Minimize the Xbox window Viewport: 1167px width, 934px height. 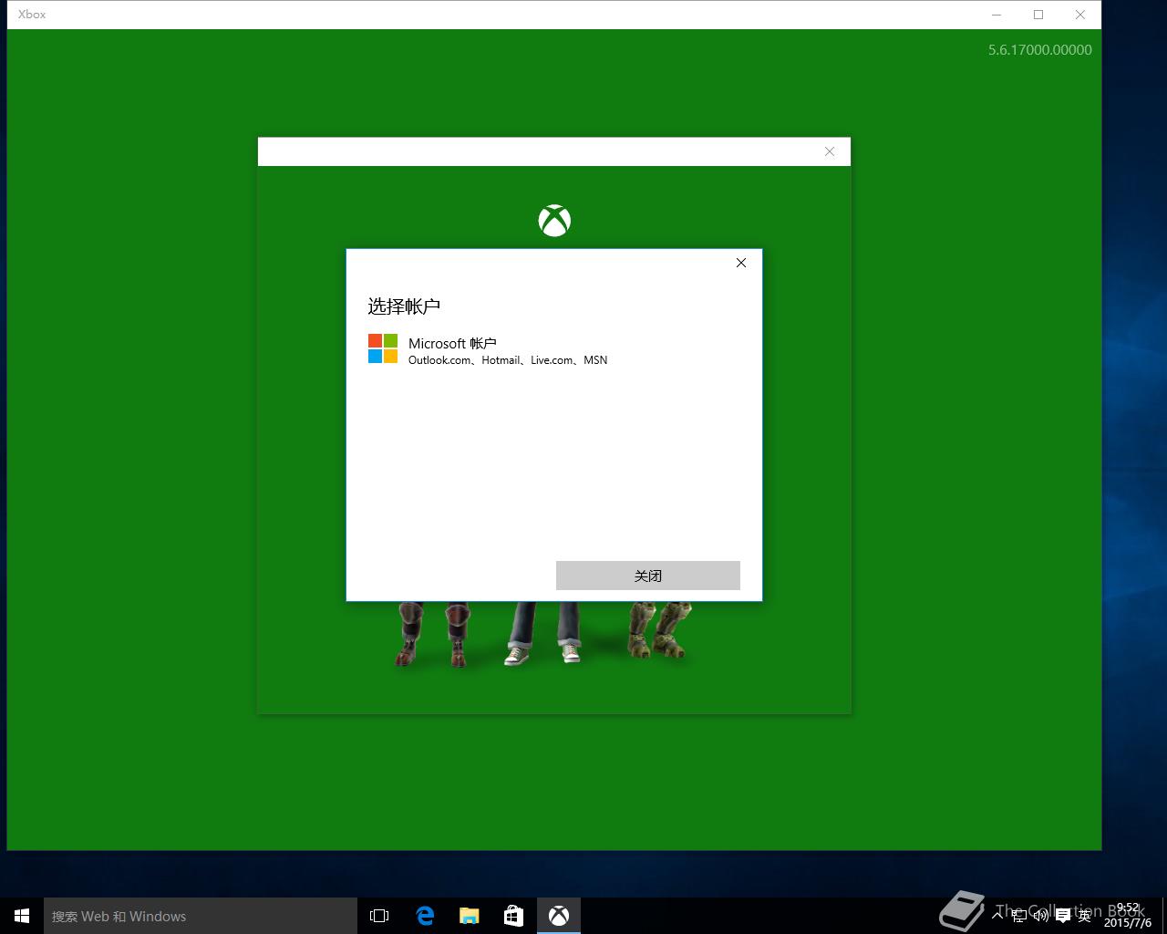pyautogui.click(x=997, y=15)
